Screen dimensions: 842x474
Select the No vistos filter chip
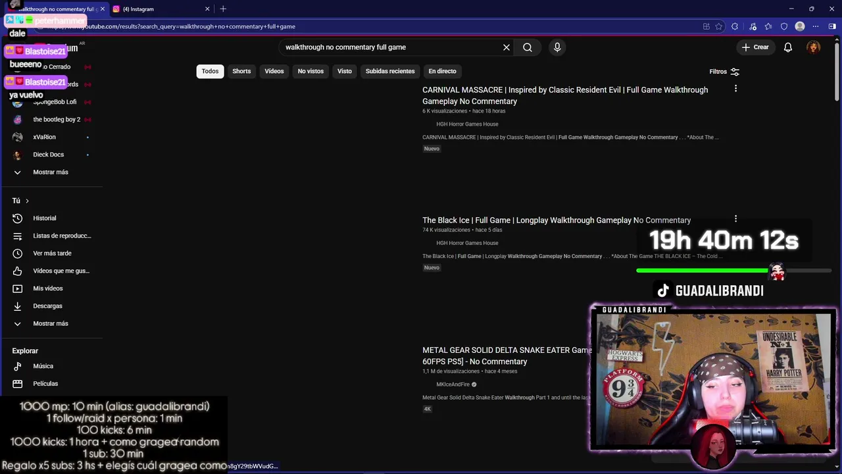pyautogui.click(x=310, y=71)
